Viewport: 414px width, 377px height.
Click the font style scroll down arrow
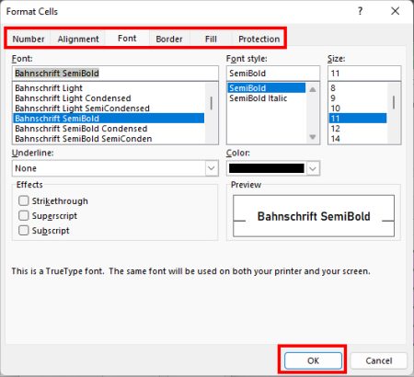(x=313, y=137)
